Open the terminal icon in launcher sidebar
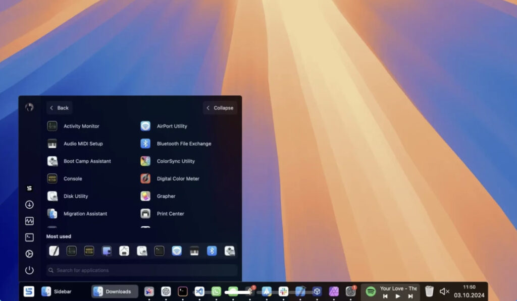The image size is (517, 301). point(29,237)
